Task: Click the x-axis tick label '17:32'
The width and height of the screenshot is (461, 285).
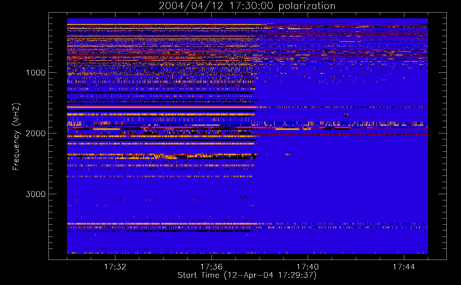Action: pyautogui.click(x=115, y=267)
